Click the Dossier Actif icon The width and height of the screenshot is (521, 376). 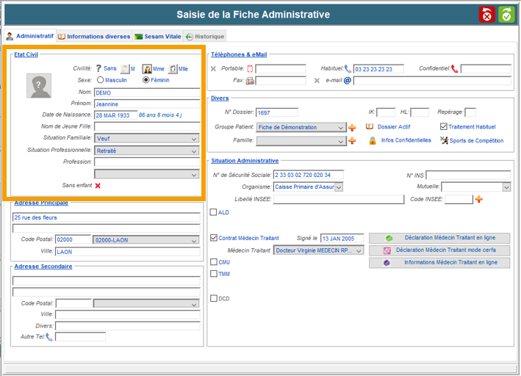click(370, 126)
